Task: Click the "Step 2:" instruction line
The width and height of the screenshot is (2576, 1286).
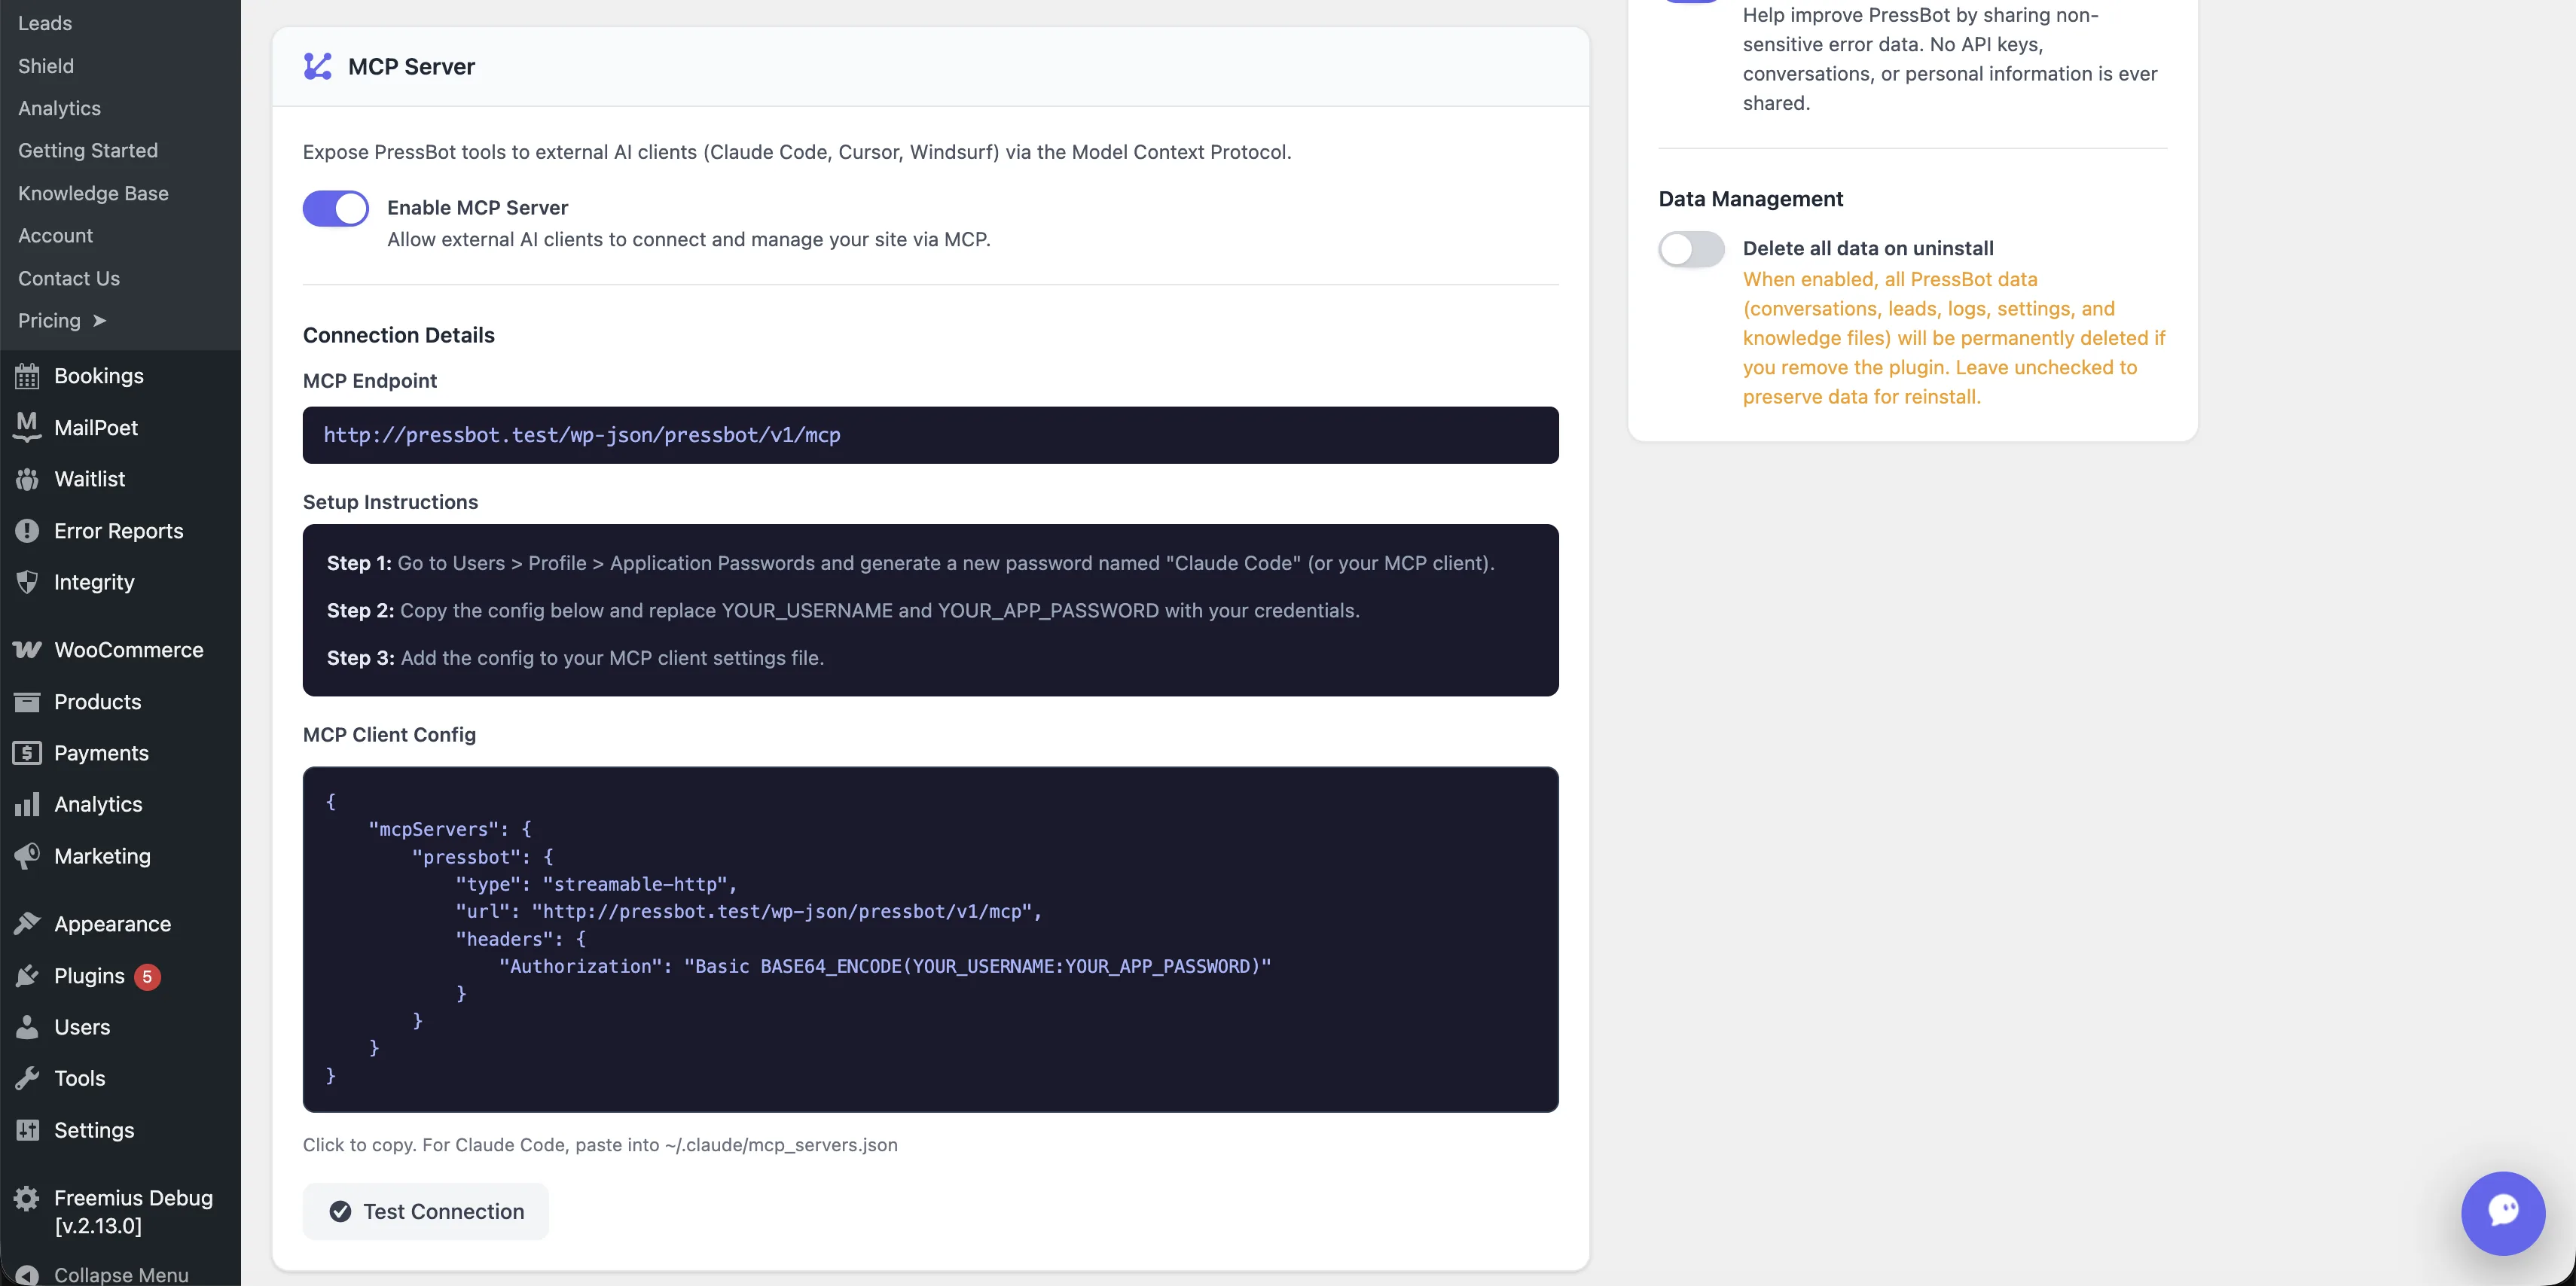Action: point(843,610)
